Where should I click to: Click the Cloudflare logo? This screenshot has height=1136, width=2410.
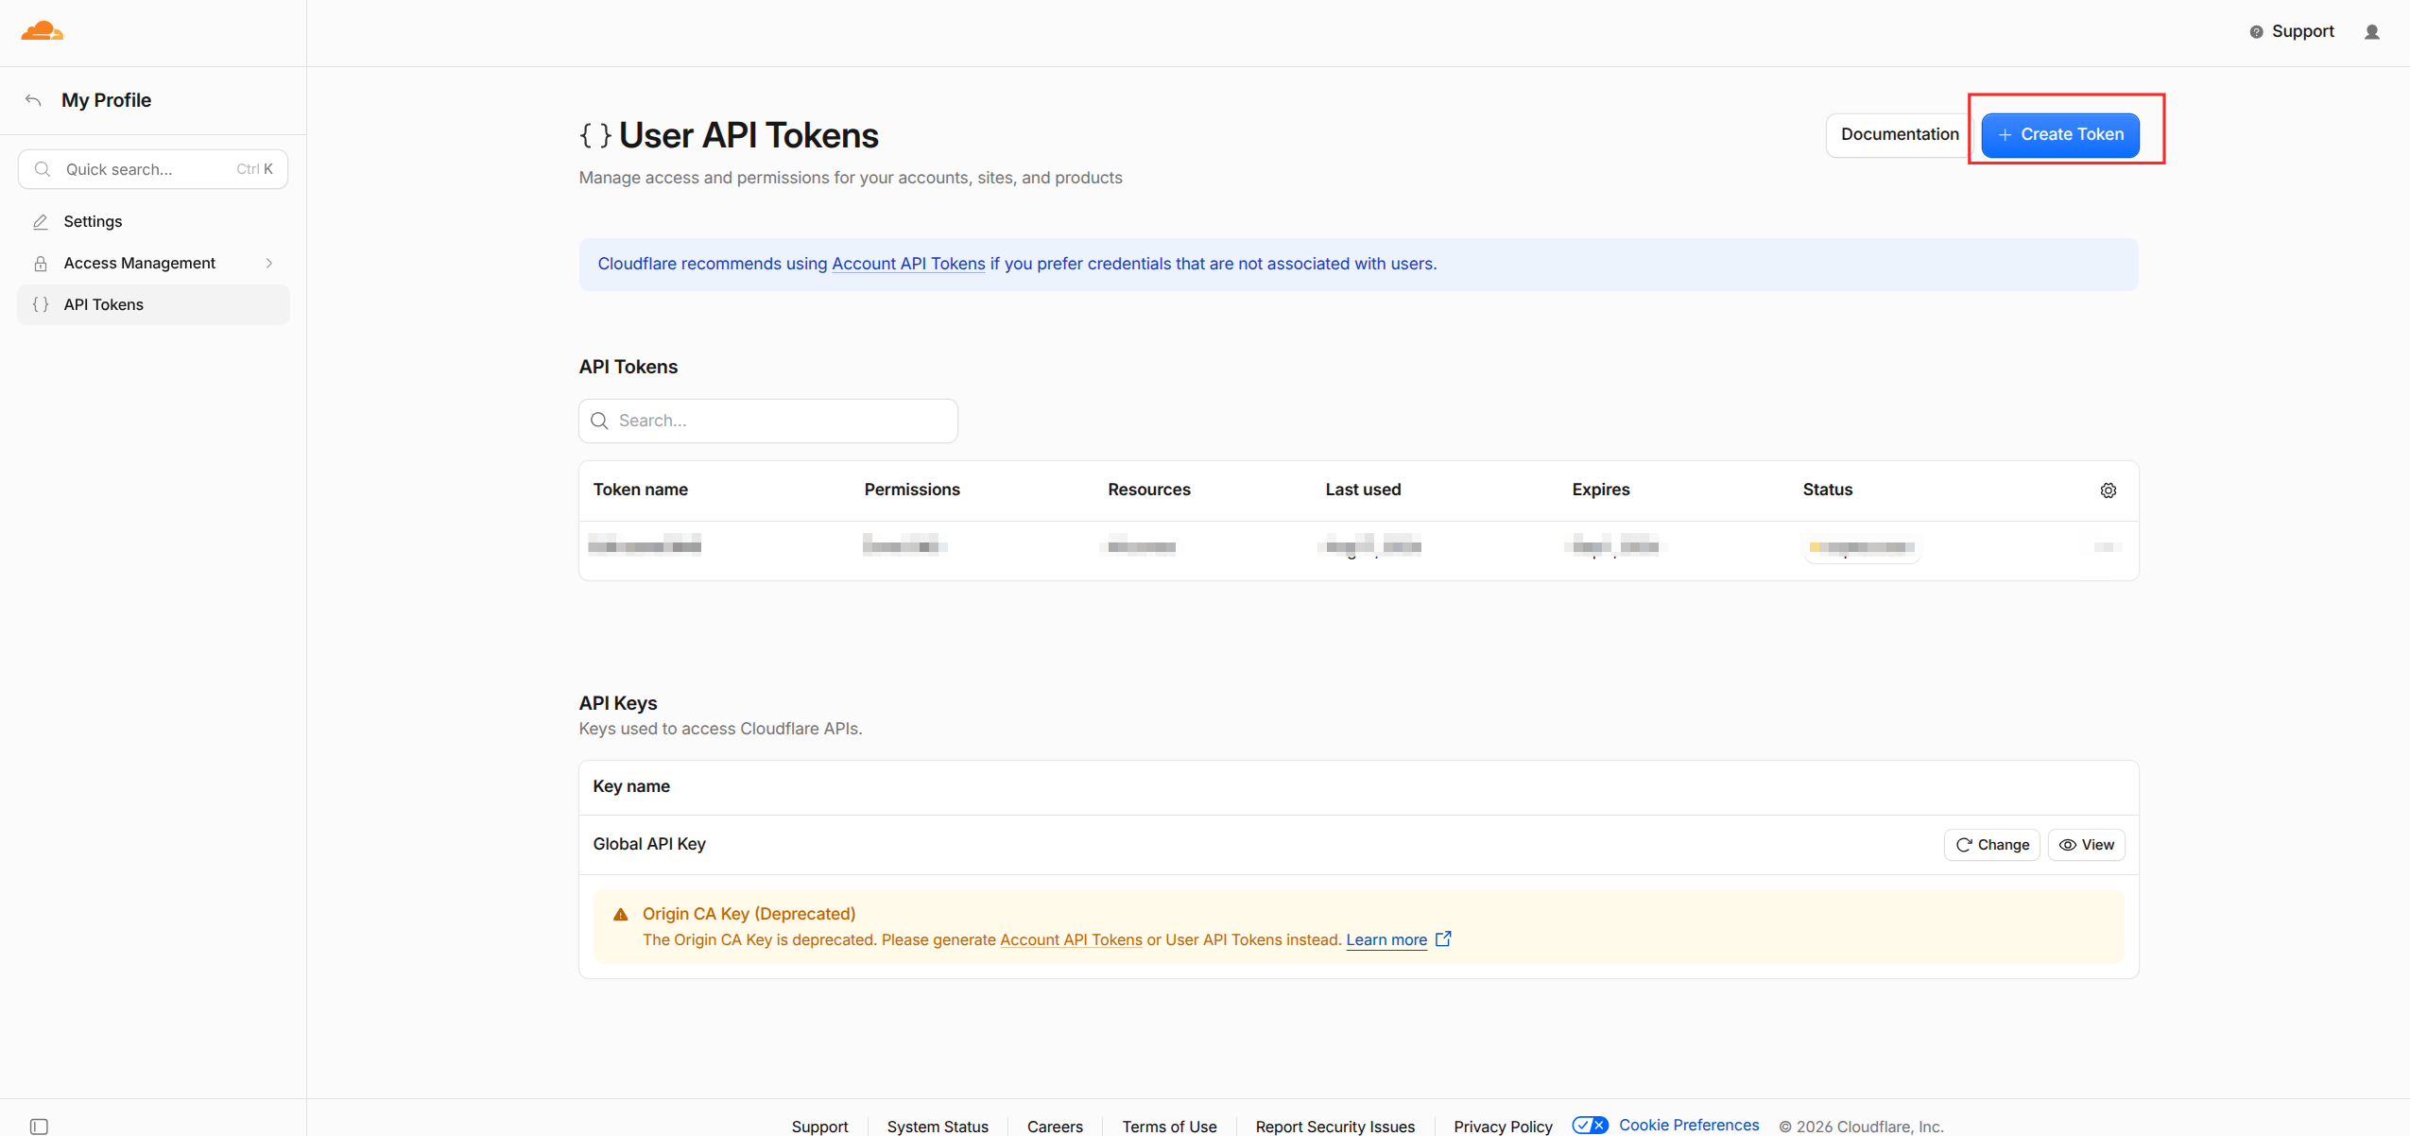pyautogui.click(x=43, y=31)
